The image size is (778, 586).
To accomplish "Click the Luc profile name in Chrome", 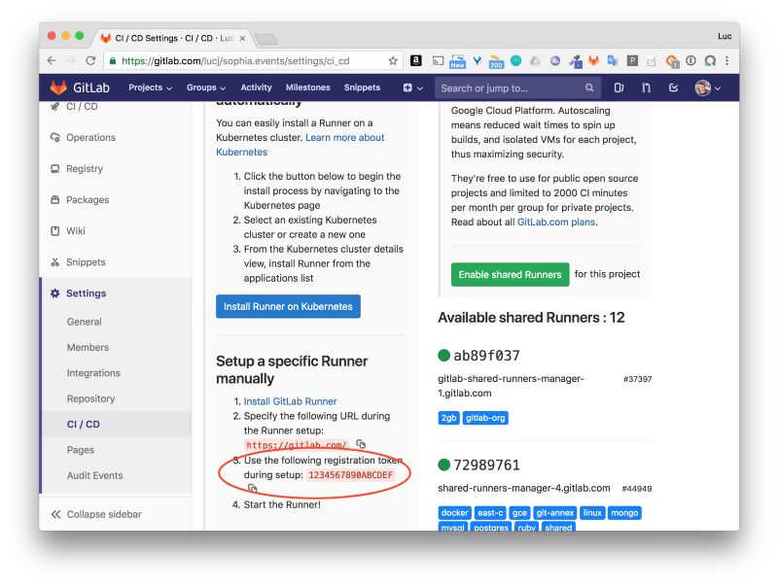I will point(725,36).
